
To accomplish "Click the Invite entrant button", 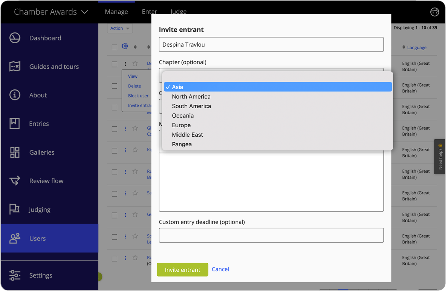I will (182, 270).
